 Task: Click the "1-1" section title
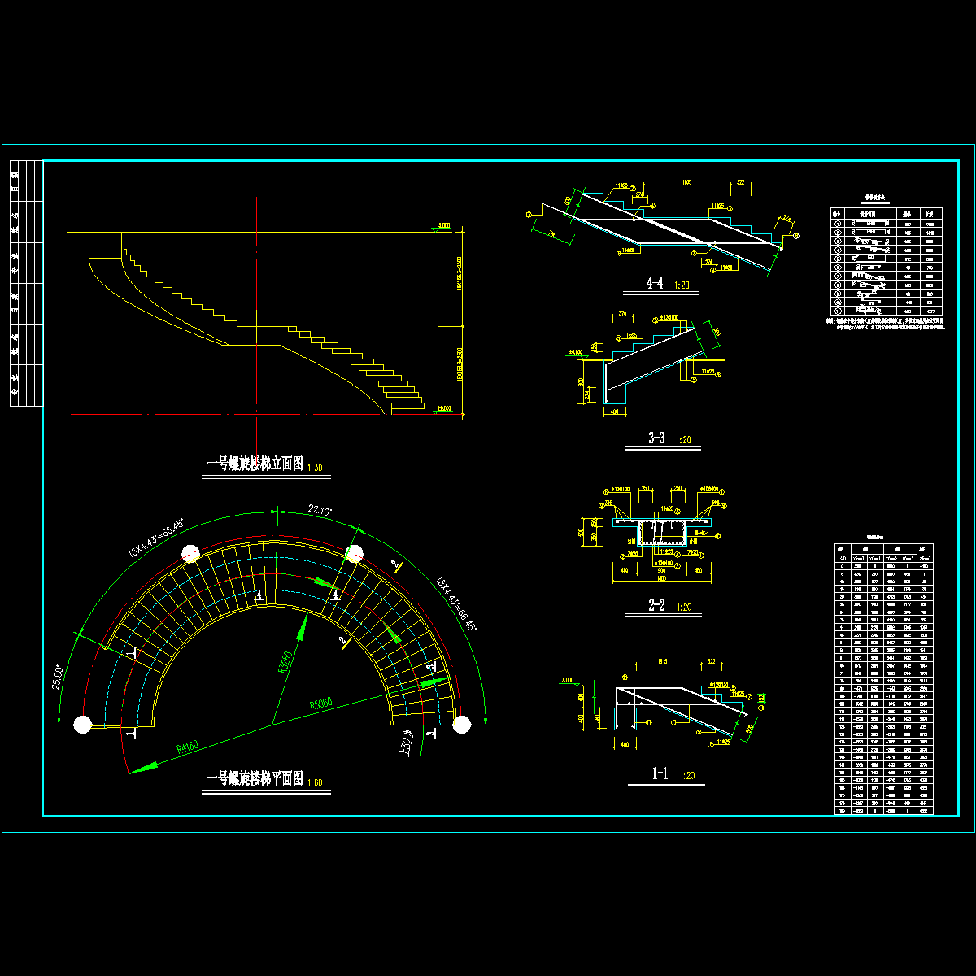point(659,775)
